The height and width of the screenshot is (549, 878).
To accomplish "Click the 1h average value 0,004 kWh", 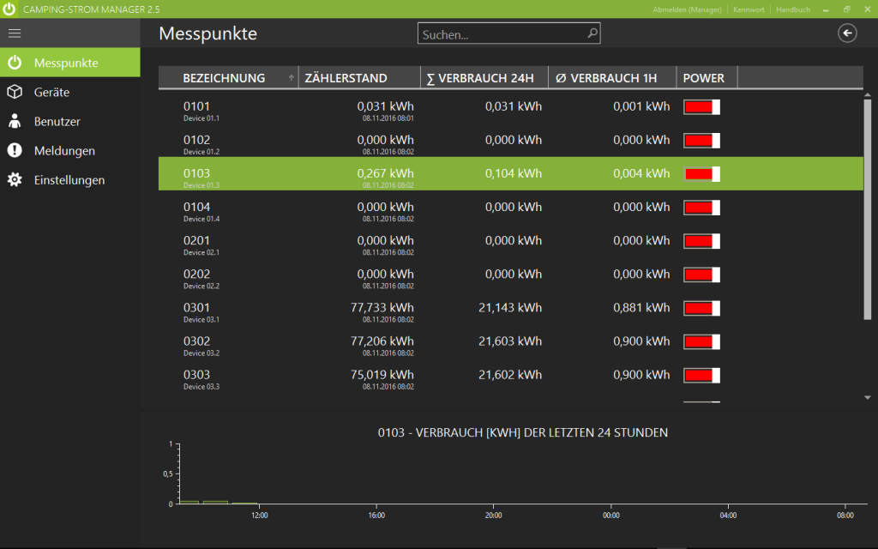I will (x=641, y=173).
